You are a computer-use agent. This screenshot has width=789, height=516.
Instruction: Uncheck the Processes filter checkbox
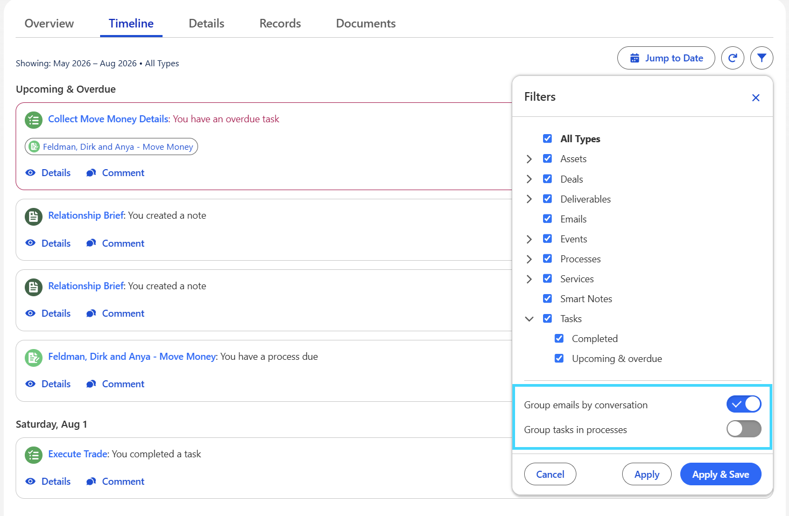[x=547, y=259]
